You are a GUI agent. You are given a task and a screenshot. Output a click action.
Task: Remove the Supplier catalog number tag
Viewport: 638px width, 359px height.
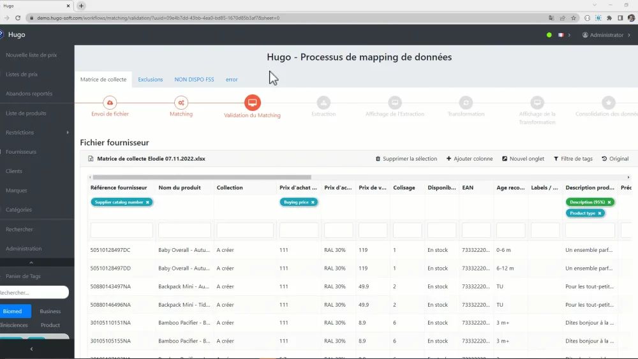coord(148,202)
